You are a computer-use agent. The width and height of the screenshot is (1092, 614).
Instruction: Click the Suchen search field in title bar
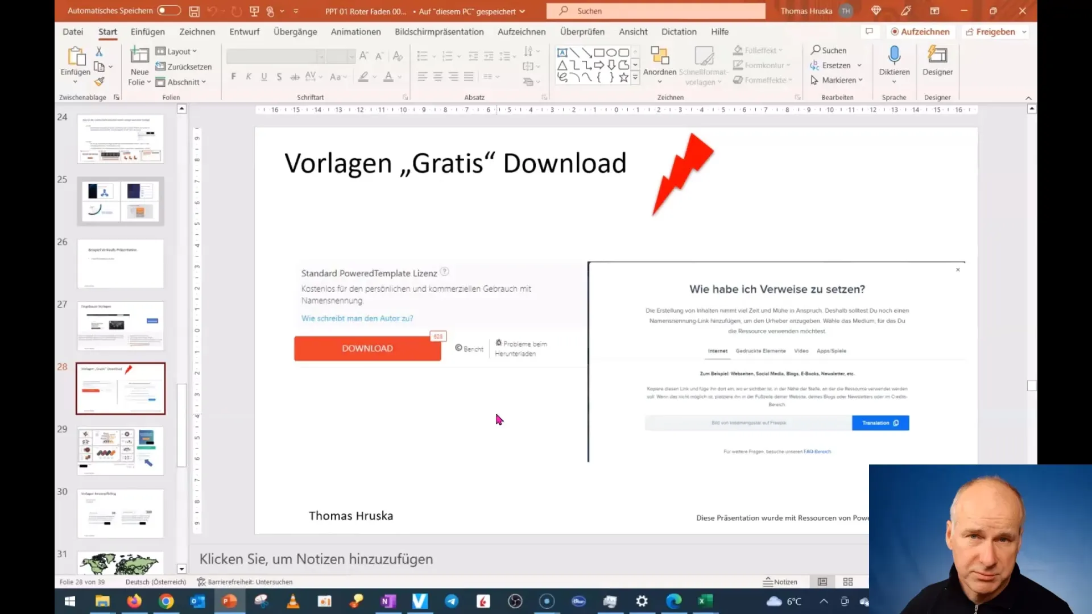tap(656, 11)
